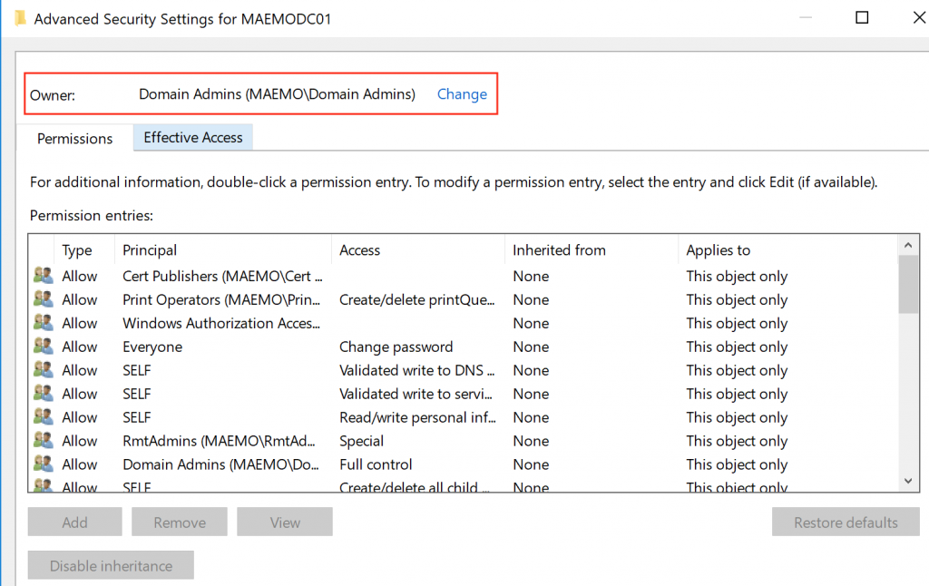The height and width of the screenshot is (586, 929).
Task: Click the icon beside Windows Authorization Access entry
Action: pos(43,323)
